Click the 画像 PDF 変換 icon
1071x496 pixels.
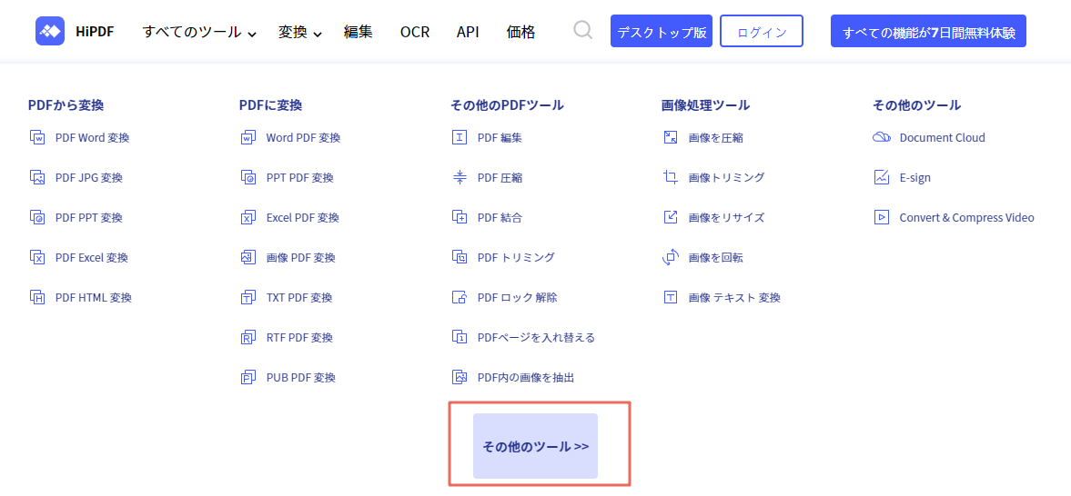pyautogui.click(x=248, y=258)
